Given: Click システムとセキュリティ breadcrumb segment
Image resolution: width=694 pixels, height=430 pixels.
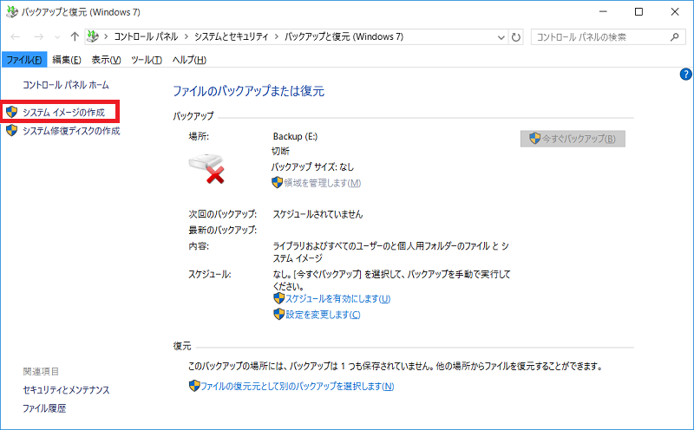Looking at the screenshot, I should 232,37.
